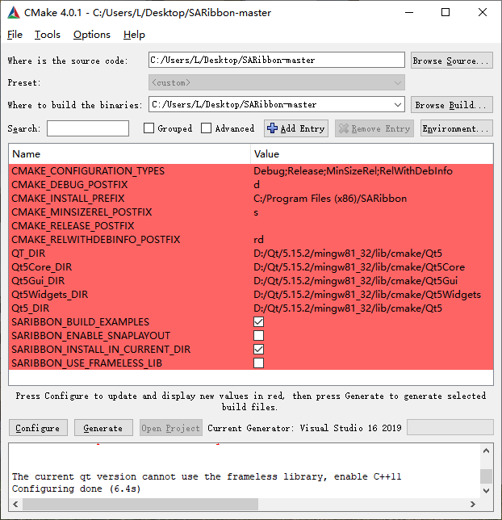Select CMAKE_MINSIZEREL_POSTFIX entry name

(x=82, y=212)
